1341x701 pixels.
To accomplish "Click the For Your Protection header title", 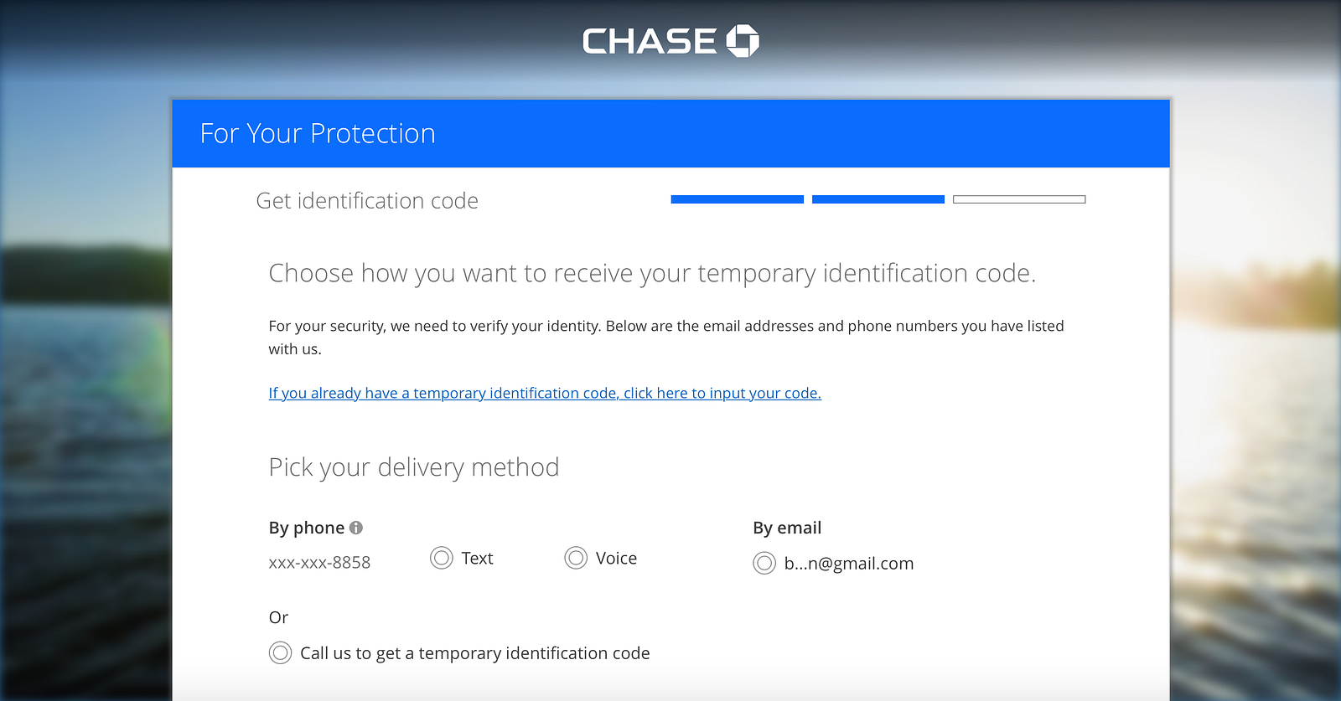I will [318, 134].
